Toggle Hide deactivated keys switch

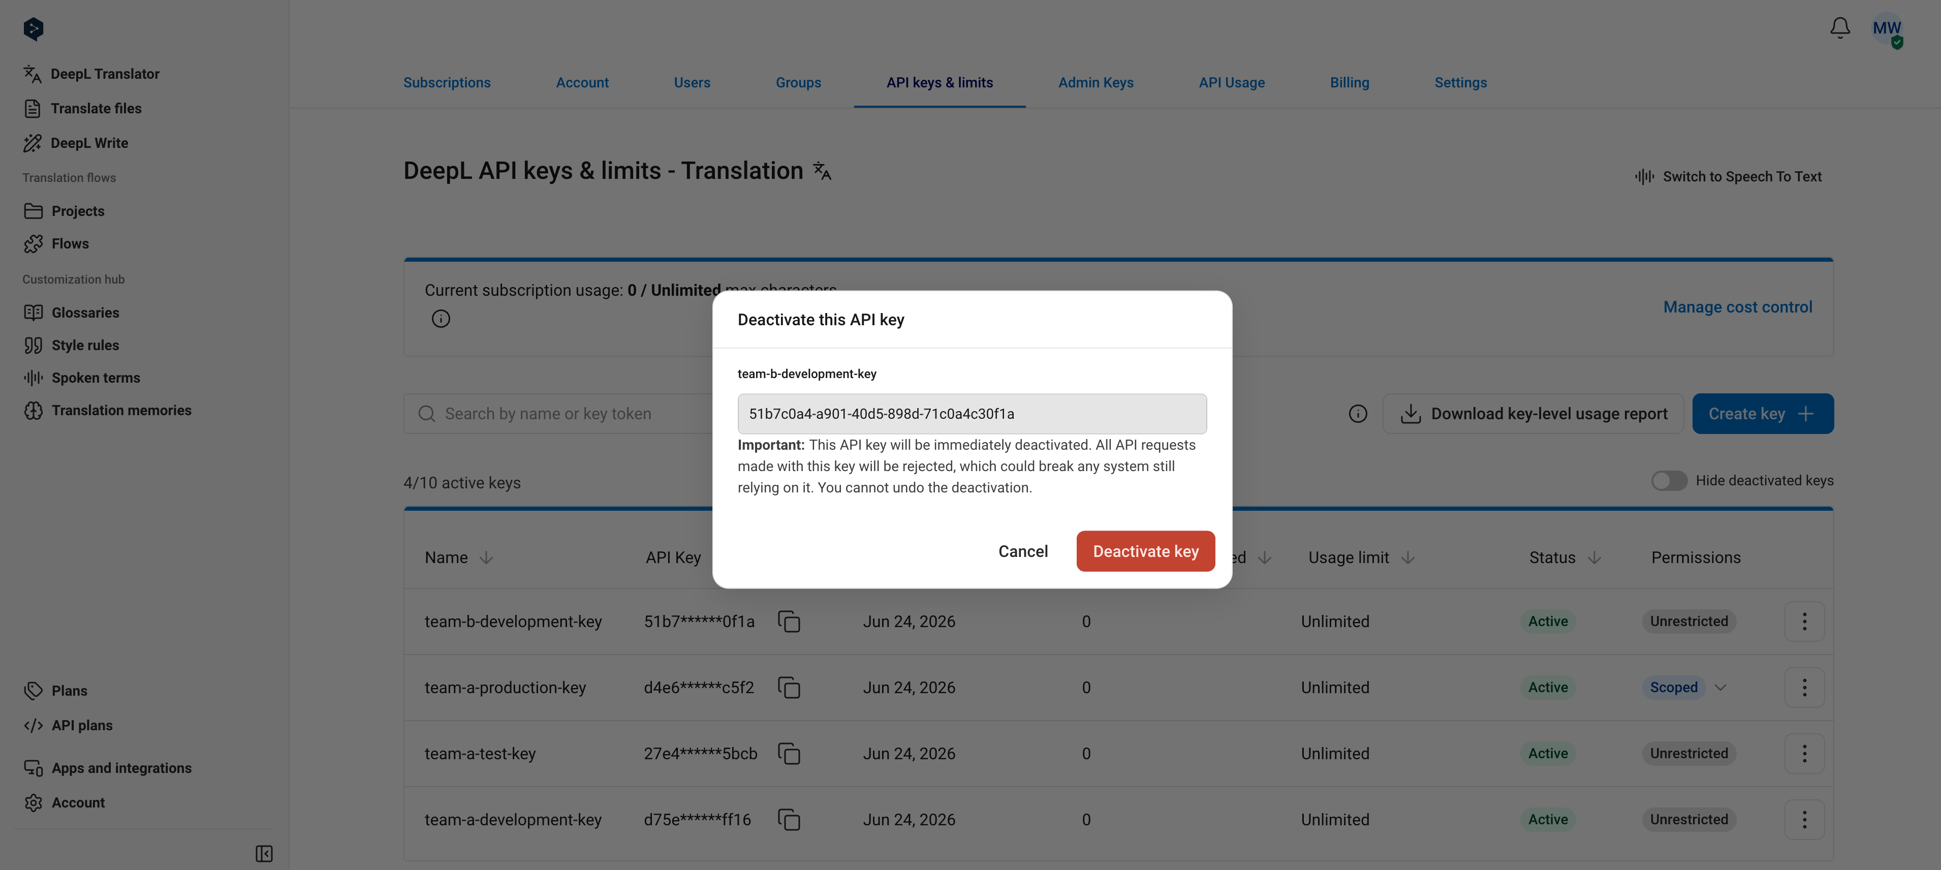tap(1669, 481)
